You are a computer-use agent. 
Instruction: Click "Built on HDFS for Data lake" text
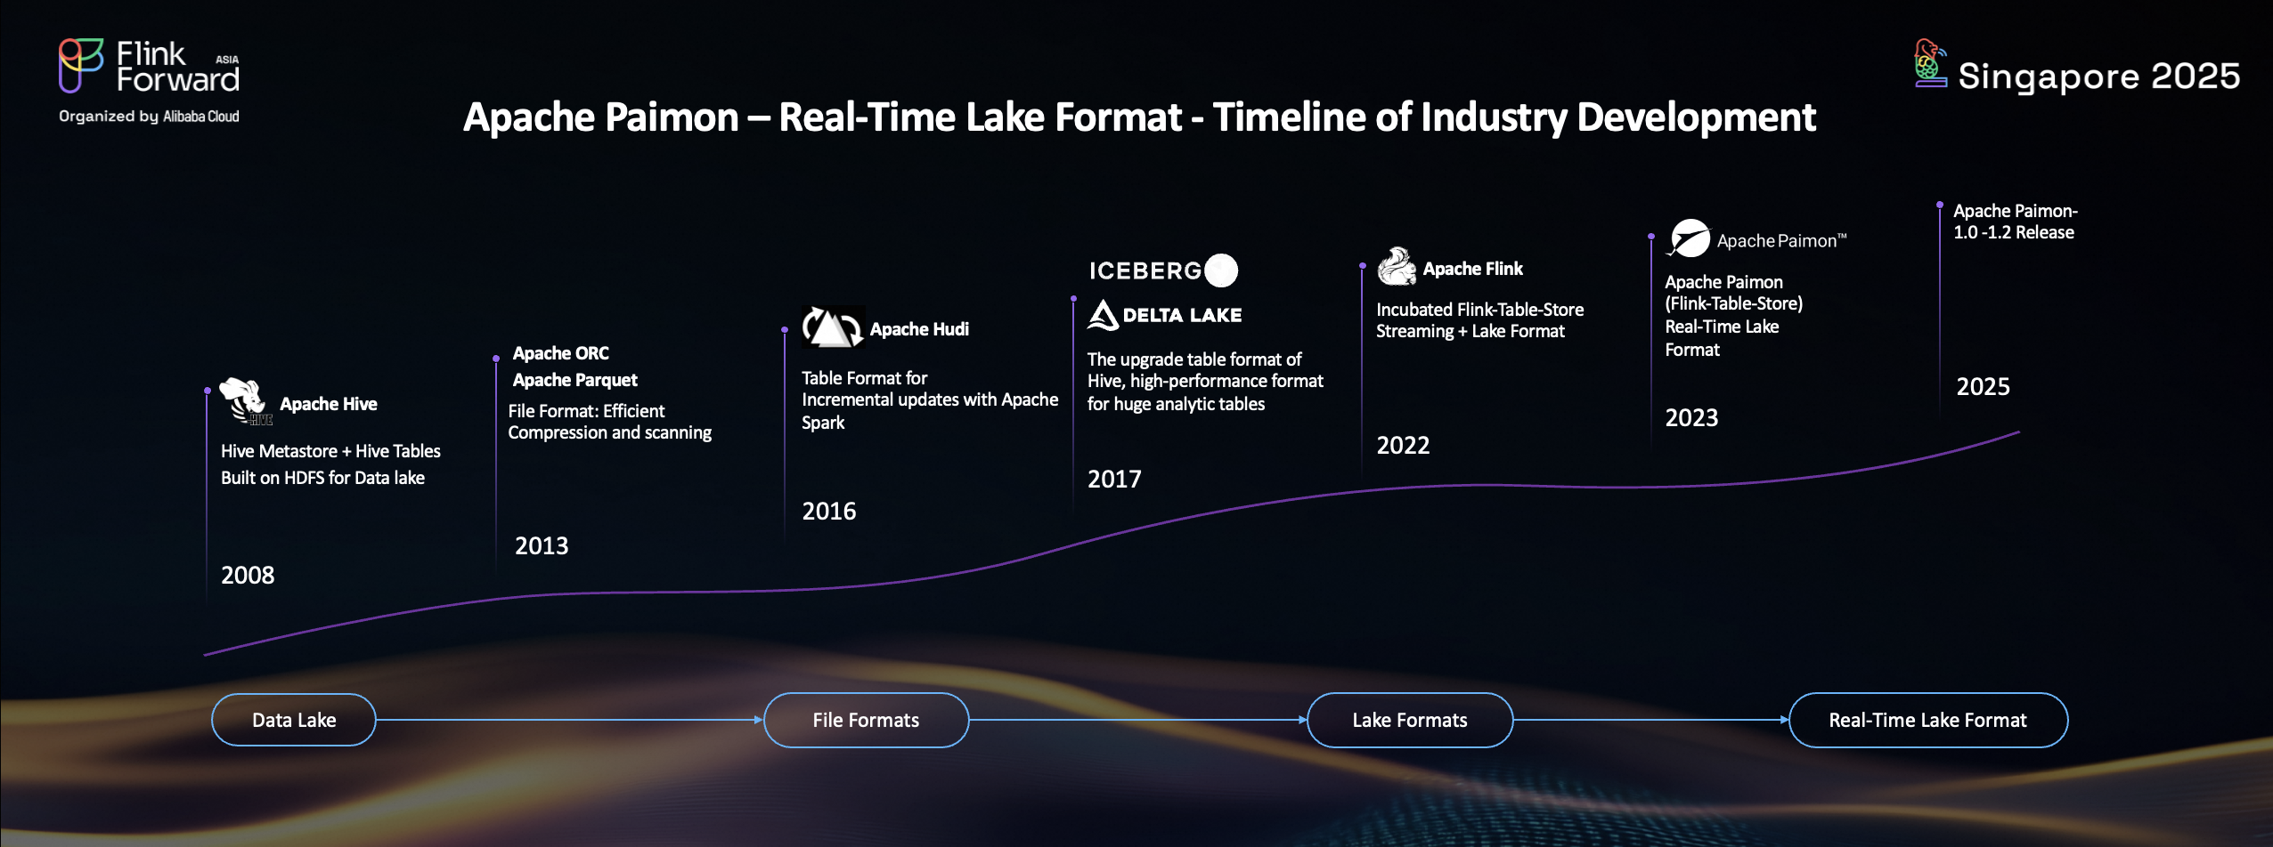point(322,478)
